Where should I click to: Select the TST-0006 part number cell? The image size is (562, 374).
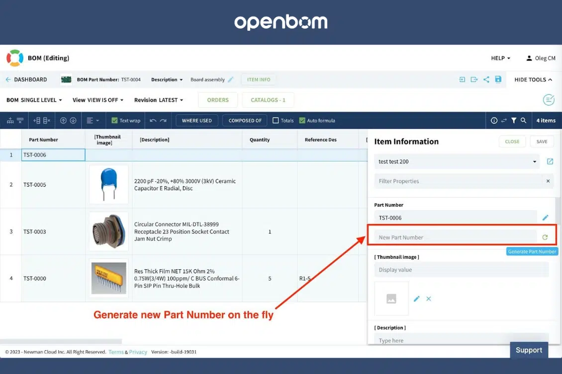[x=53, y=154]
